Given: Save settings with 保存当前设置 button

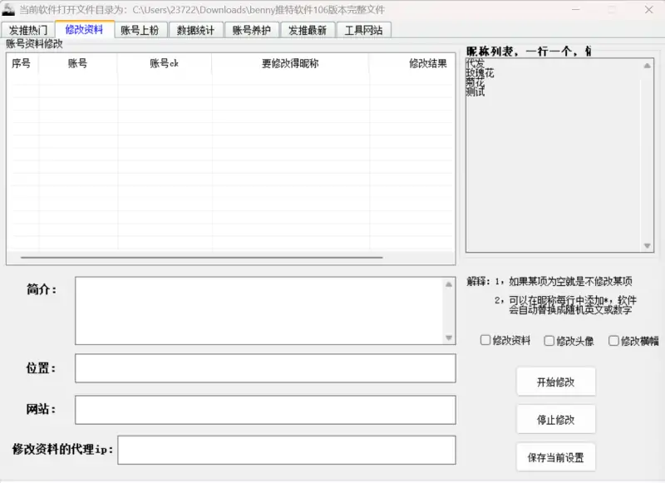Looking at the screenshot, I should tap(555, 457).
